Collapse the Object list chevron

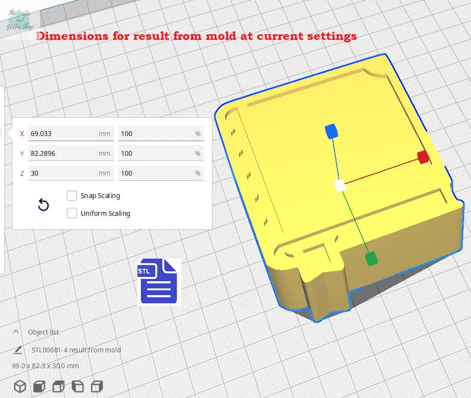16,332
